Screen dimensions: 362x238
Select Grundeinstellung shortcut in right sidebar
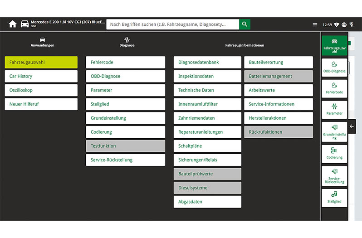334,132
